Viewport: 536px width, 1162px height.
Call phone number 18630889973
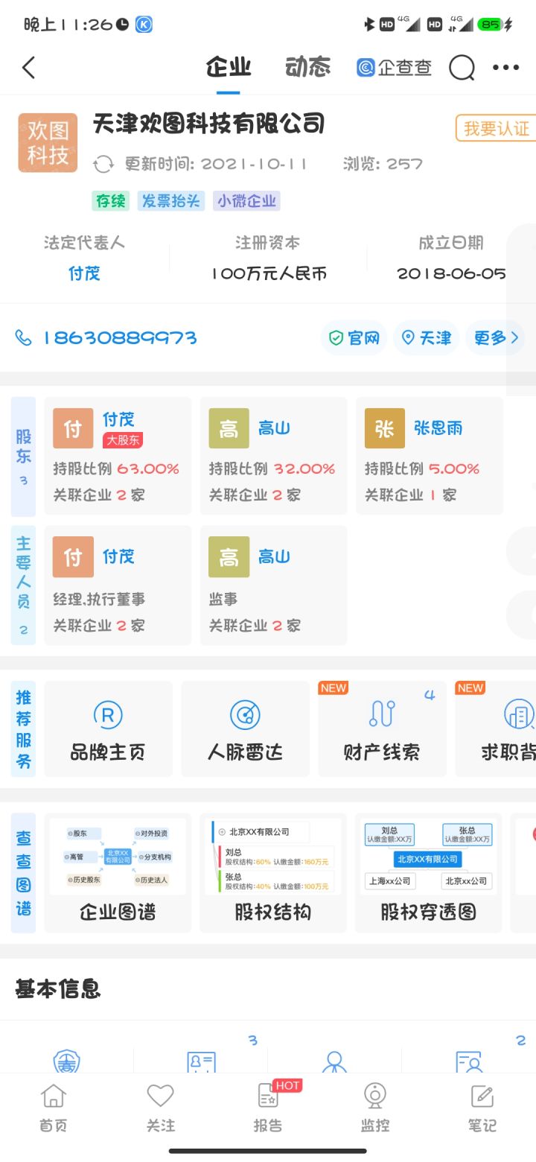(119, 338)
